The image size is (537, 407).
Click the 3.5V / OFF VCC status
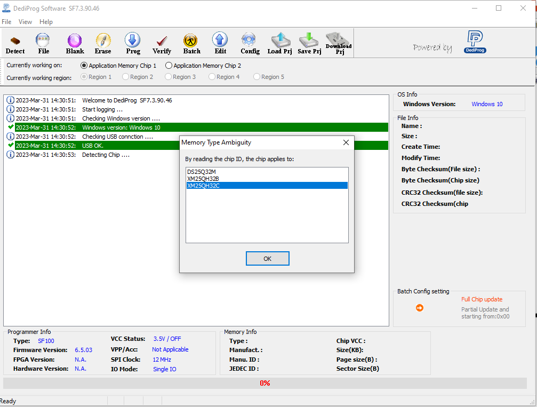[x=167, y=339]
